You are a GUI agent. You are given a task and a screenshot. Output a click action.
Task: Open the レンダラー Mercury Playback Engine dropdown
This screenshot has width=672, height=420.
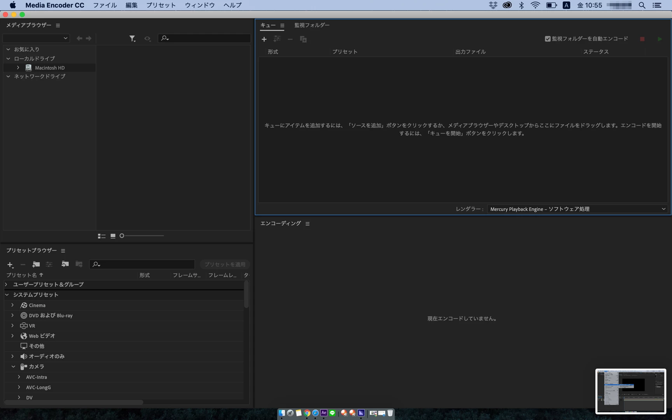[x=577, y=209]
